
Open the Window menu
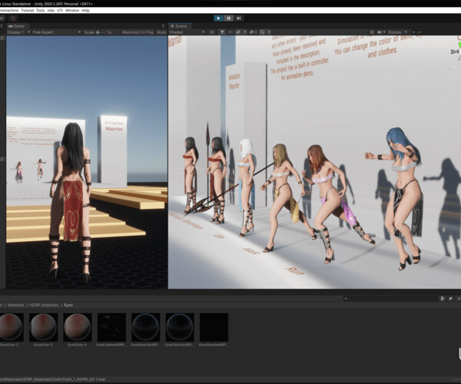coord(72,10)
